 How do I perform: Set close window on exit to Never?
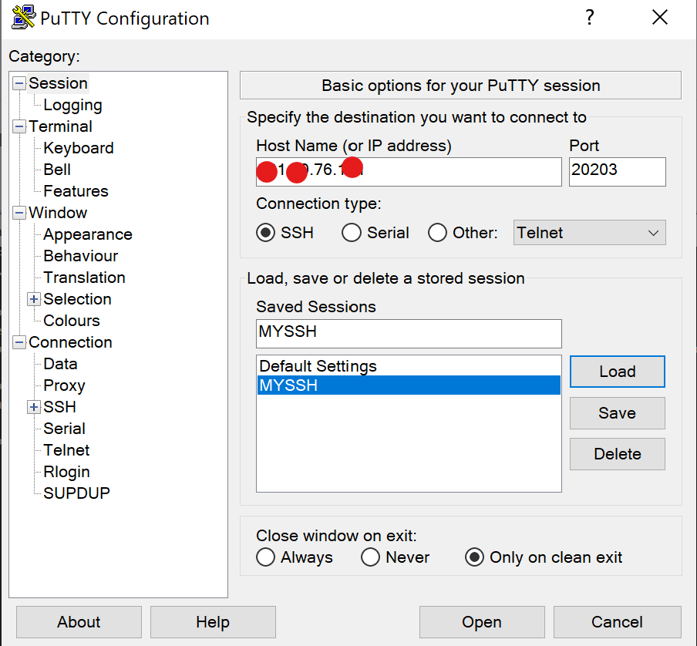pyautogui.click(x=370, y=557)
